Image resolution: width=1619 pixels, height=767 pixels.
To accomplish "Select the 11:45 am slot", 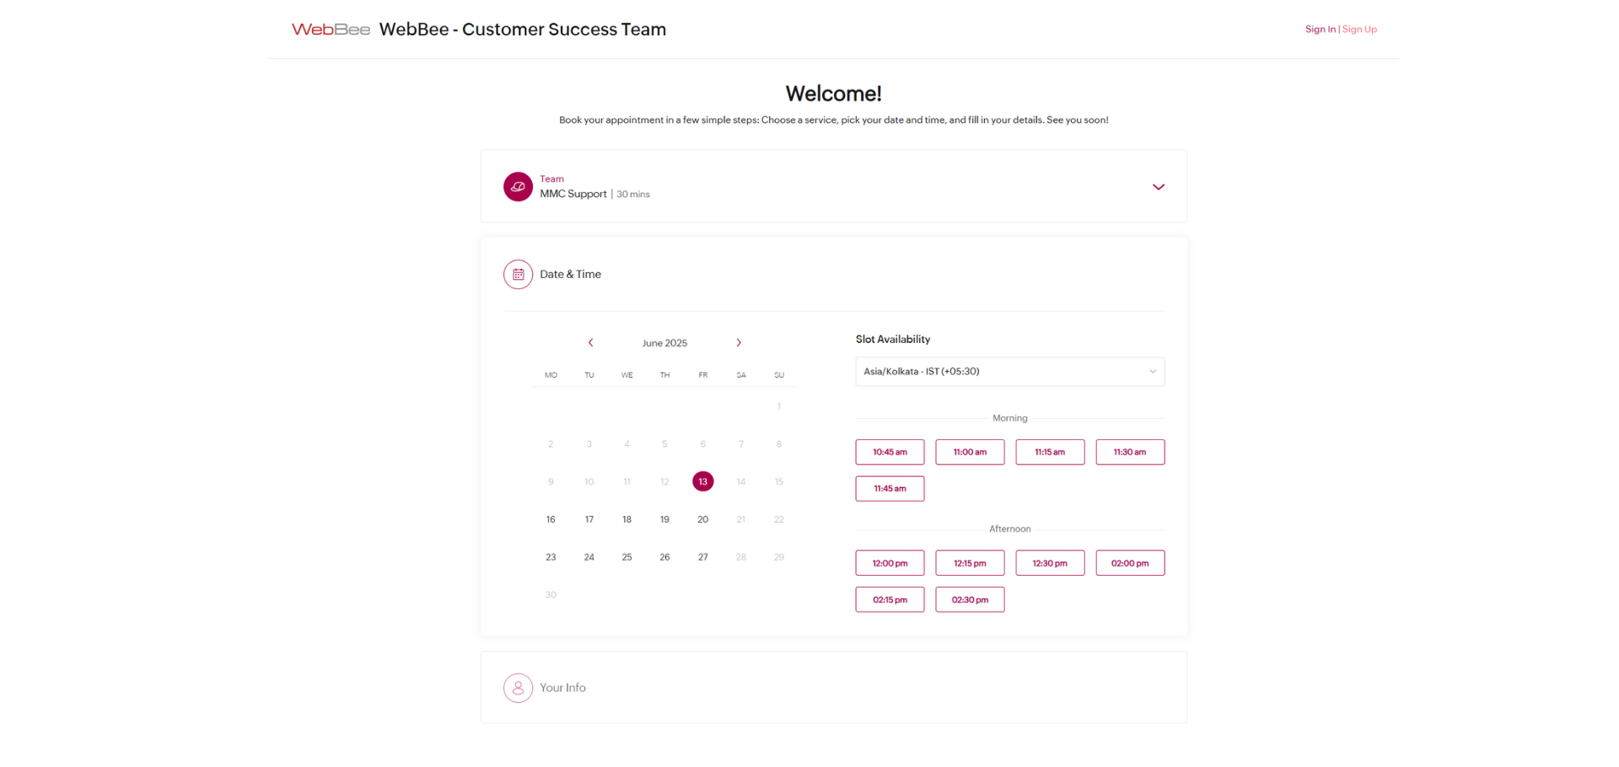I will click(890, 489).
